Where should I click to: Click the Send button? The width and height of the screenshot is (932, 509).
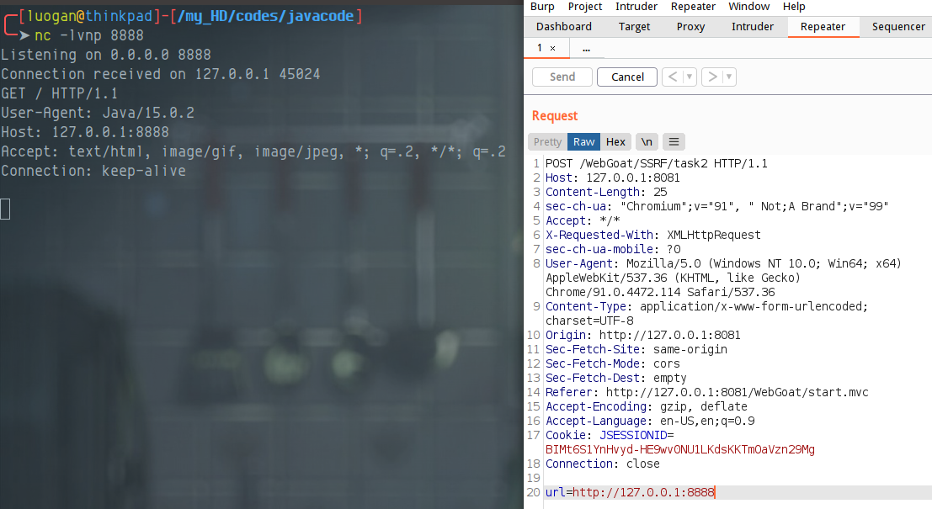click(562, 77)
